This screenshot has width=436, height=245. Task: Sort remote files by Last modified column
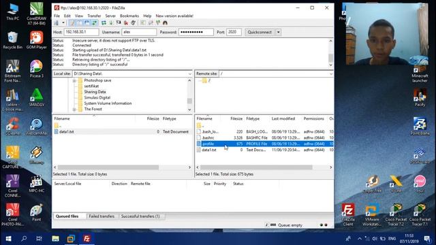[283, 118]
